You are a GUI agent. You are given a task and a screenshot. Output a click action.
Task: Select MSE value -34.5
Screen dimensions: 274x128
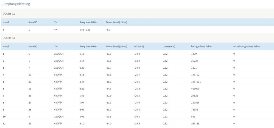(x=137, y=117)
